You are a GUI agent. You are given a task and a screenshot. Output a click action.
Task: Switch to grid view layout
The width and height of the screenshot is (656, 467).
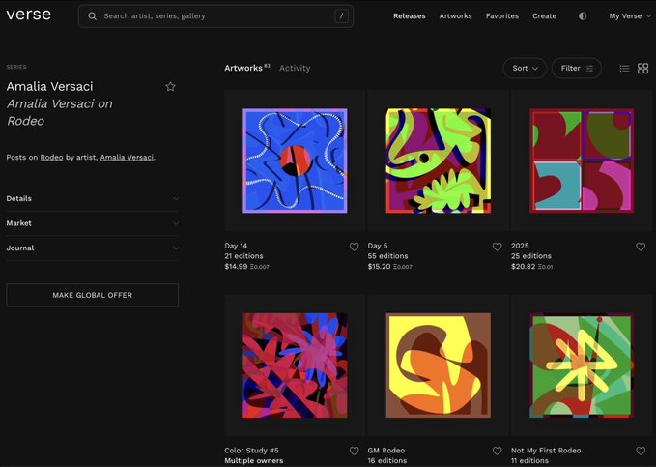coord(642,69)
